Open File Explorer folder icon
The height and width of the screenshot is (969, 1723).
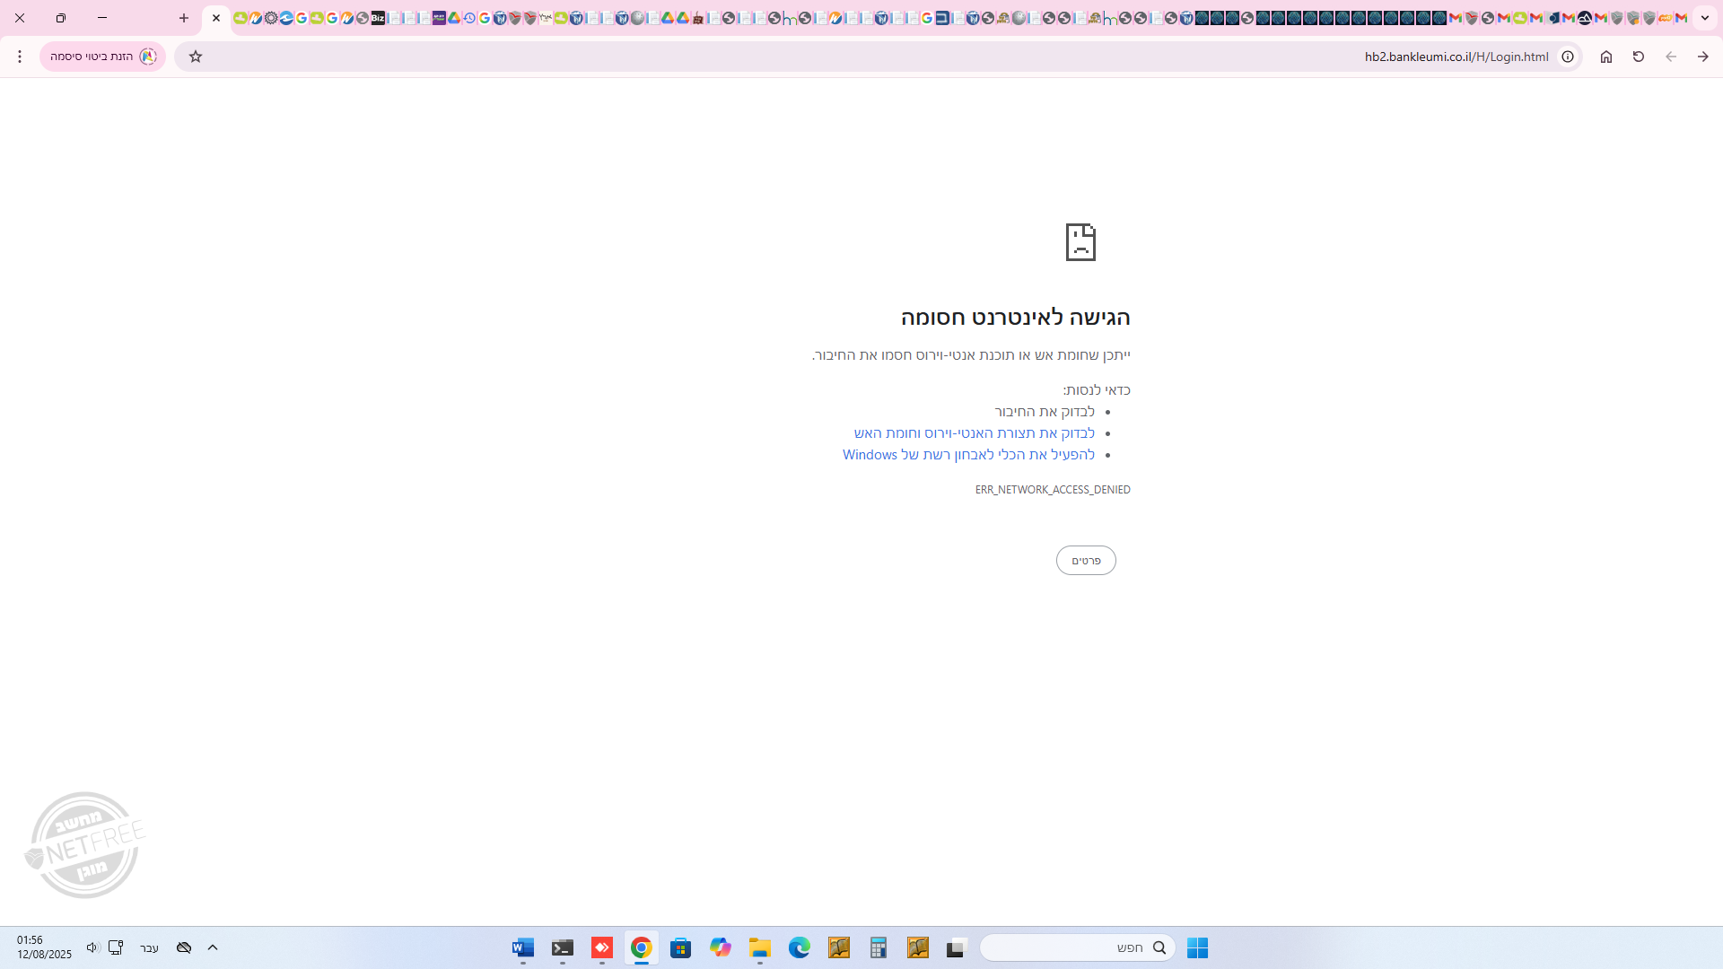[x=760, y=947]
